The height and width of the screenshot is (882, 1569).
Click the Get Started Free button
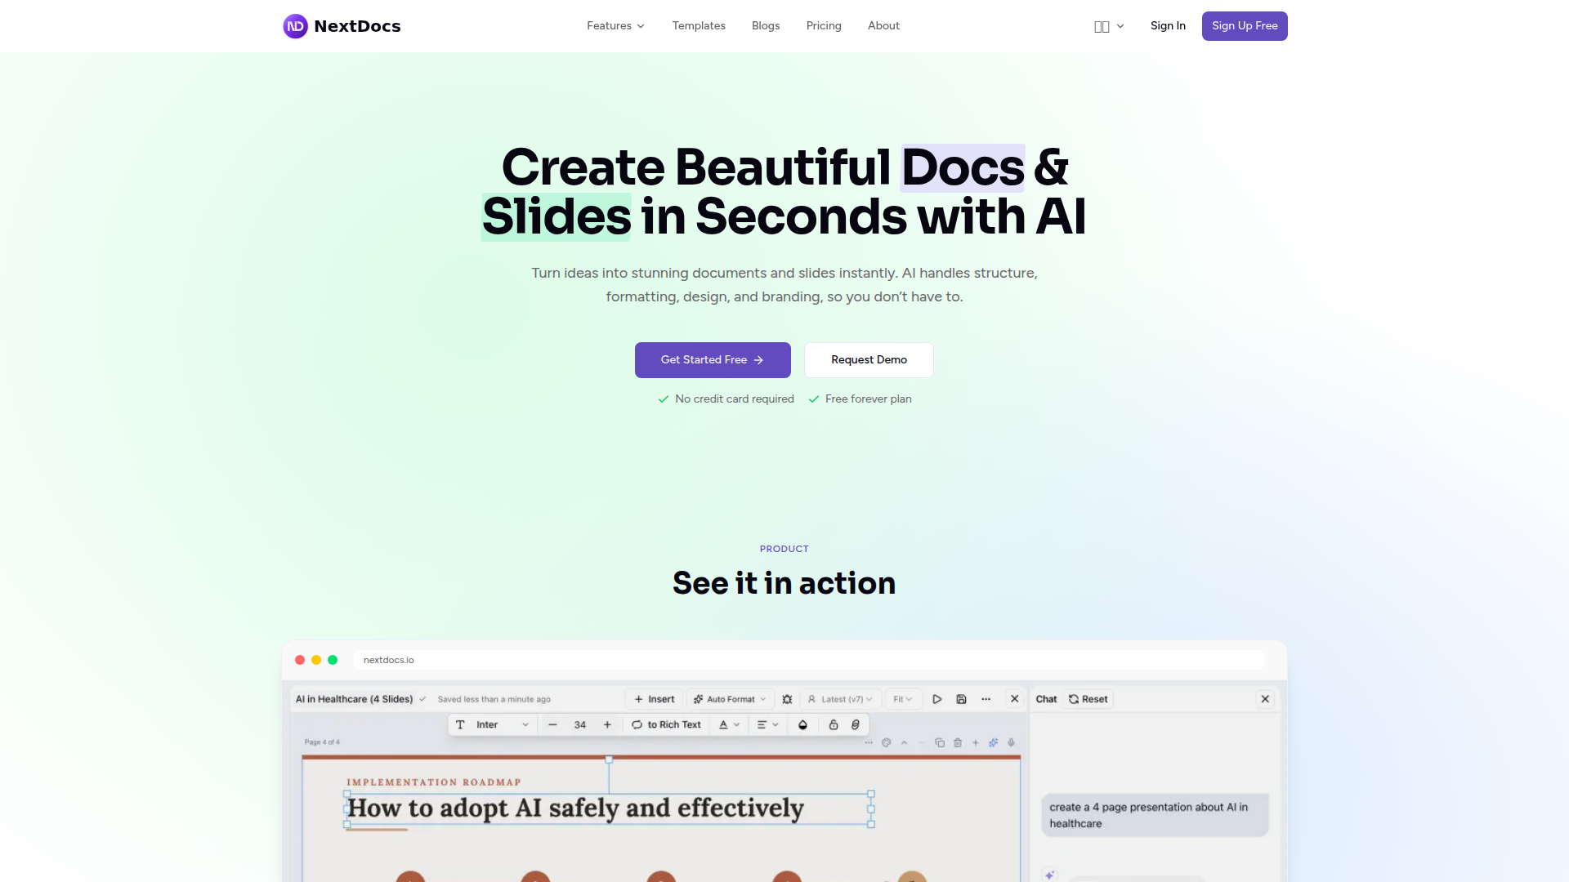tap(712, 360)
